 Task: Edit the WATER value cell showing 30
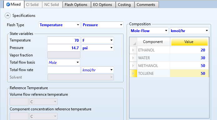[189, 58]
